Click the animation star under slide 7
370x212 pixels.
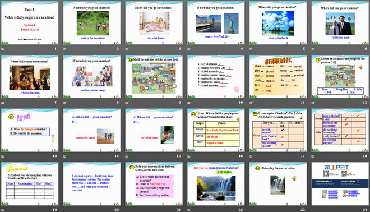(x=3, y=103)
